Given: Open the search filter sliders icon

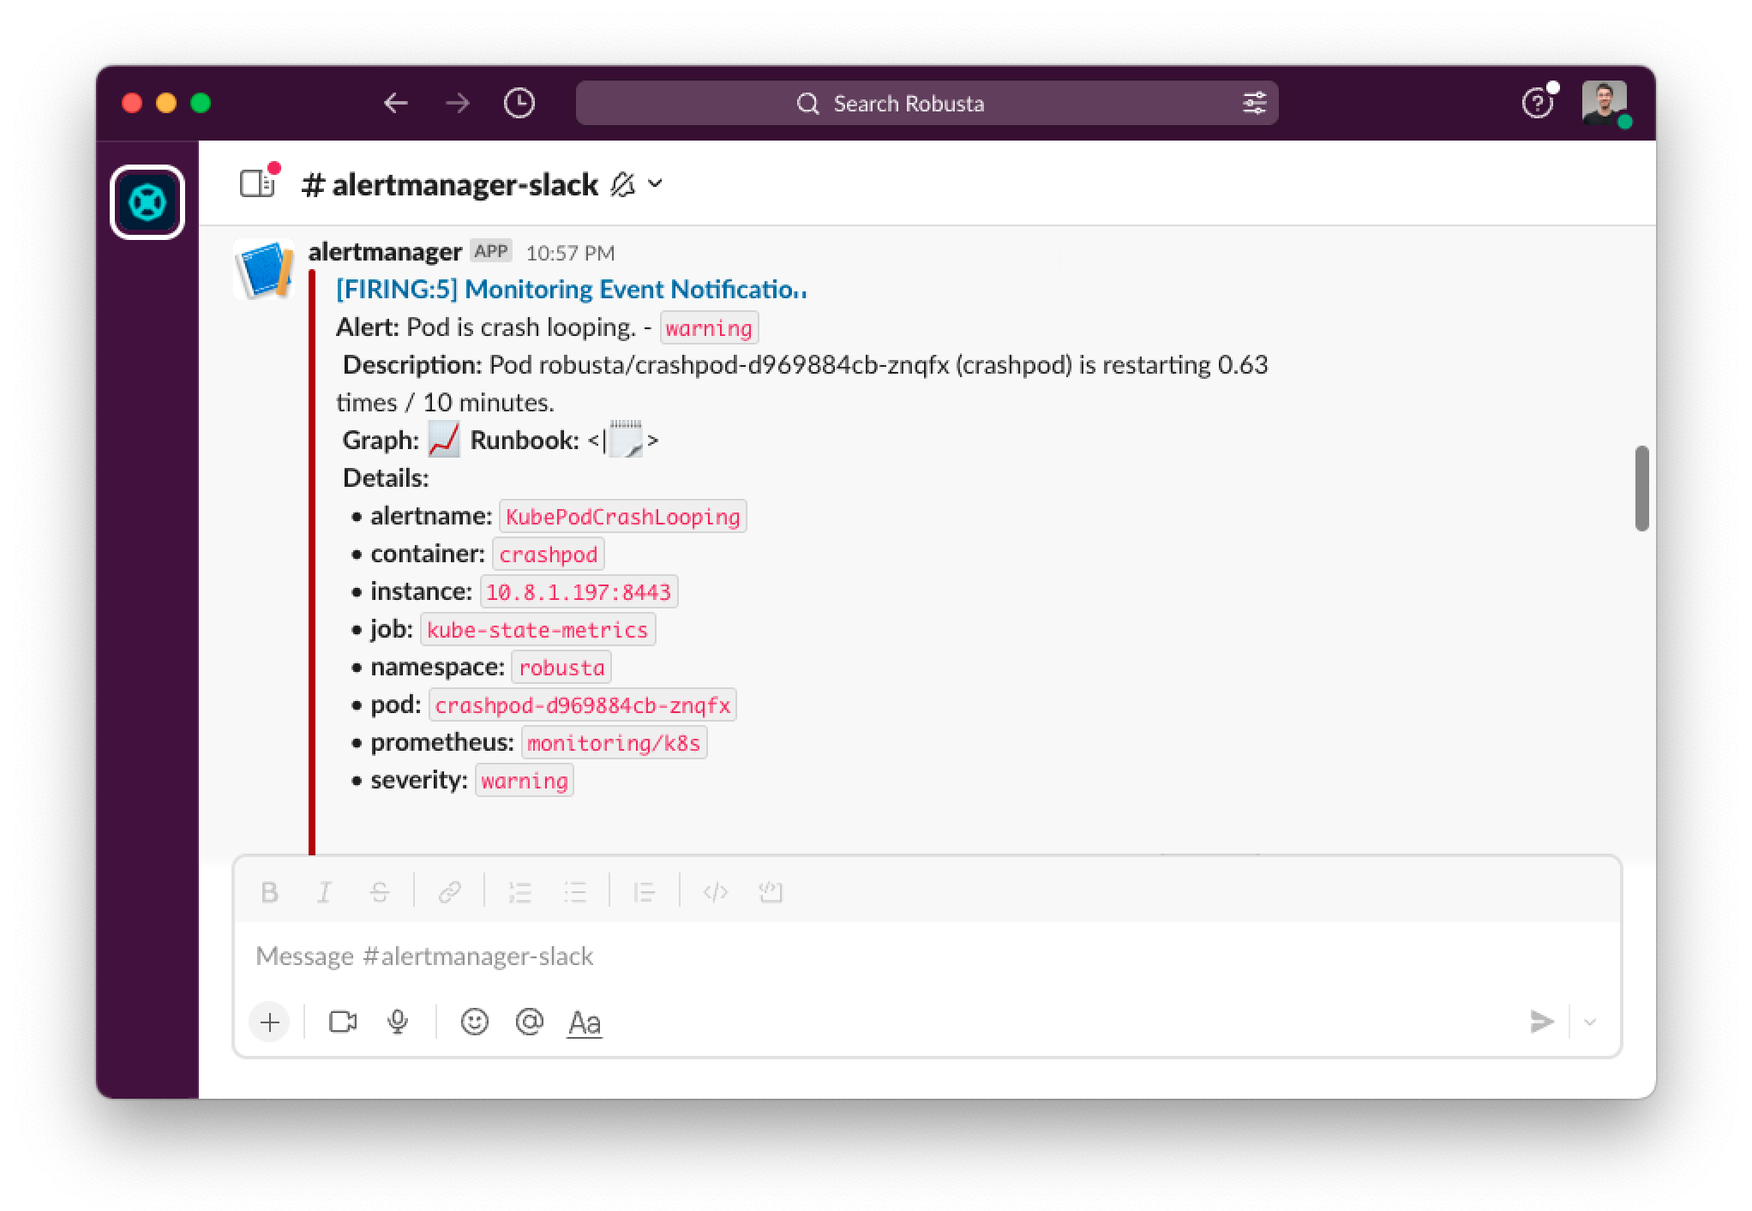Looking at the screenshot, I should [x=1254, y=104].
